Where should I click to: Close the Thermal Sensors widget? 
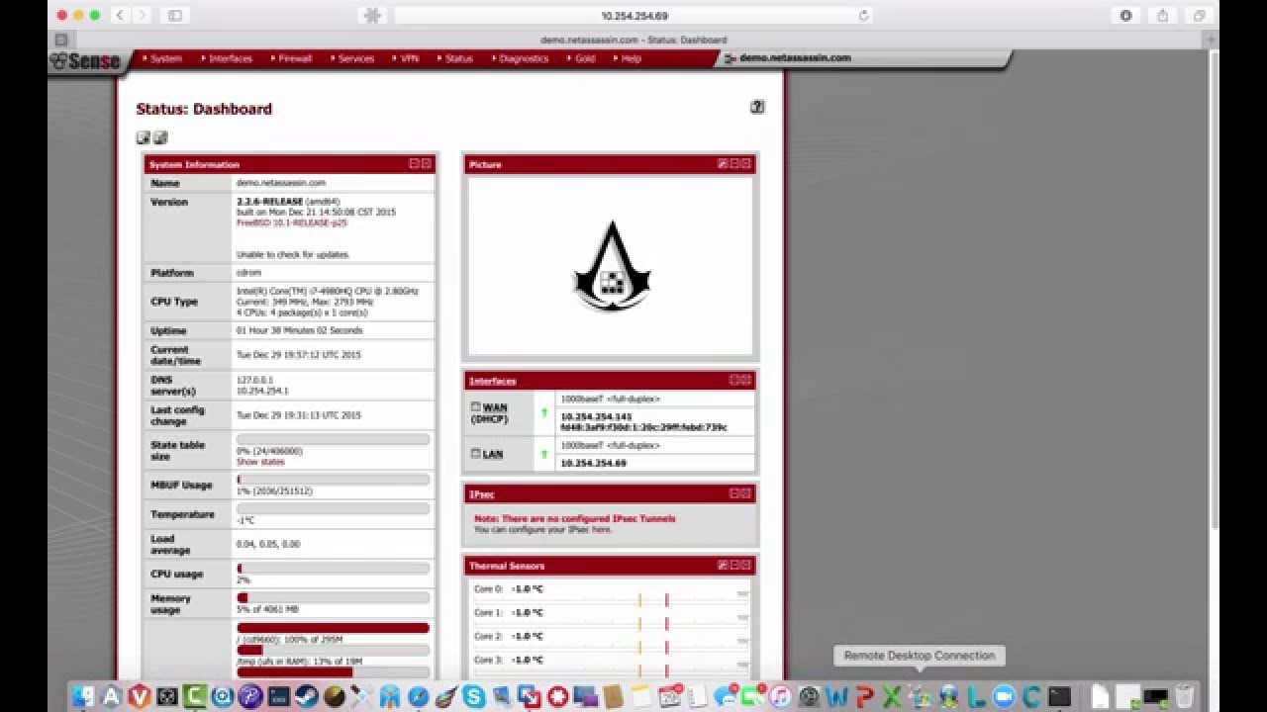(x=746, y=566)
